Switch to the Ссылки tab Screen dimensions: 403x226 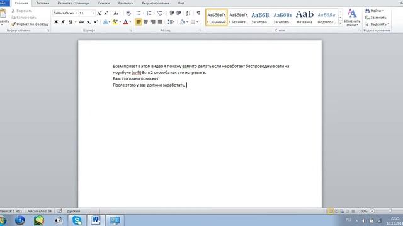(x=104, y=3)
